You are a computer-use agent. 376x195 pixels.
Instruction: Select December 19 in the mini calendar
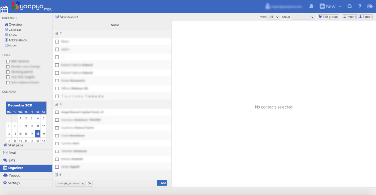click(x=44, y=133)
